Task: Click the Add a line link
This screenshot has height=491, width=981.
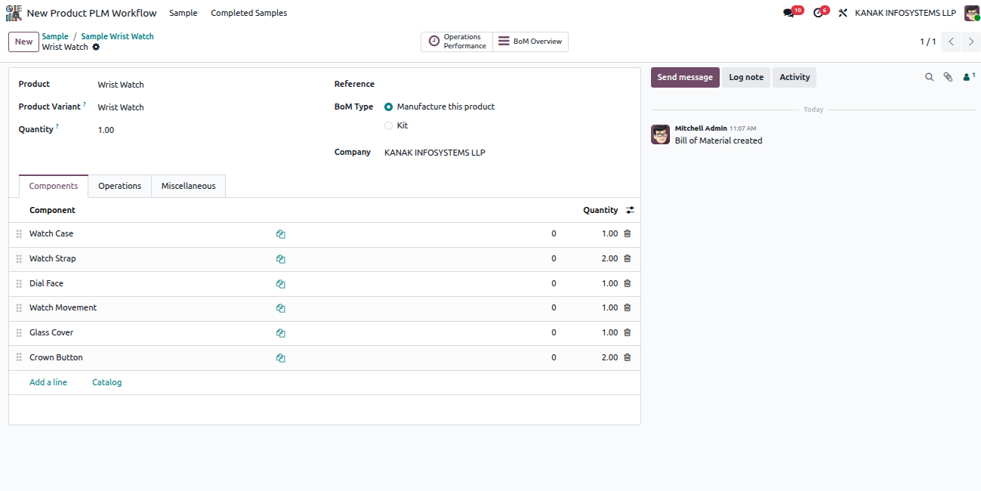Action: click(48, 382)
